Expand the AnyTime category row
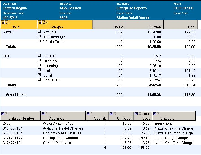The image size is (201, 155). click(39, 32)
